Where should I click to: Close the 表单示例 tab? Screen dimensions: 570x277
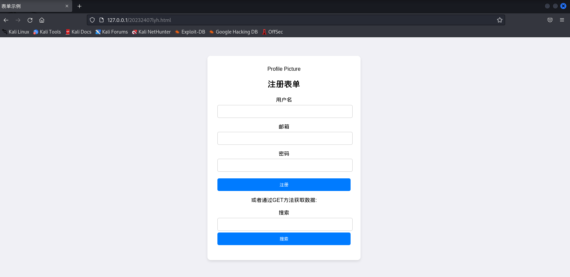67,6
